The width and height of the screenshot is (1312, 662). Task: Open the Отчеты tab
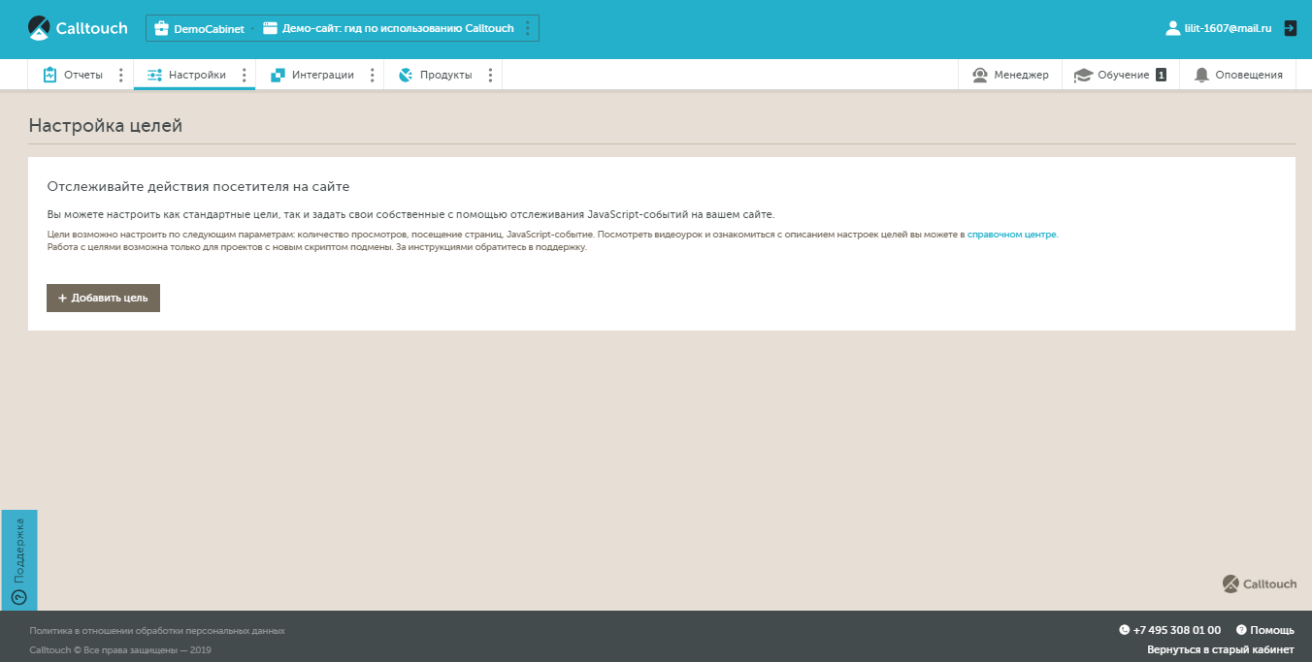[x=82, y=75]
